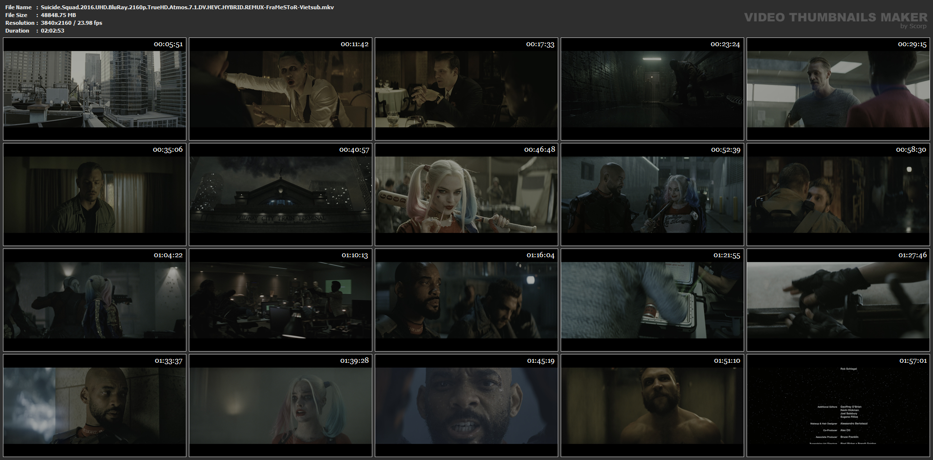The width and height of the screenshot is (933, 460).
Task: Select the frame at 00:52:39
Action: pyautogui.click(x=652, y=195)
